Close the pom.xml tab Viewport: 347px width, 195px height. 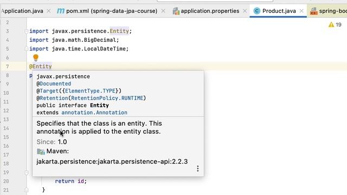pyautogui.click(x=163, y=11)
